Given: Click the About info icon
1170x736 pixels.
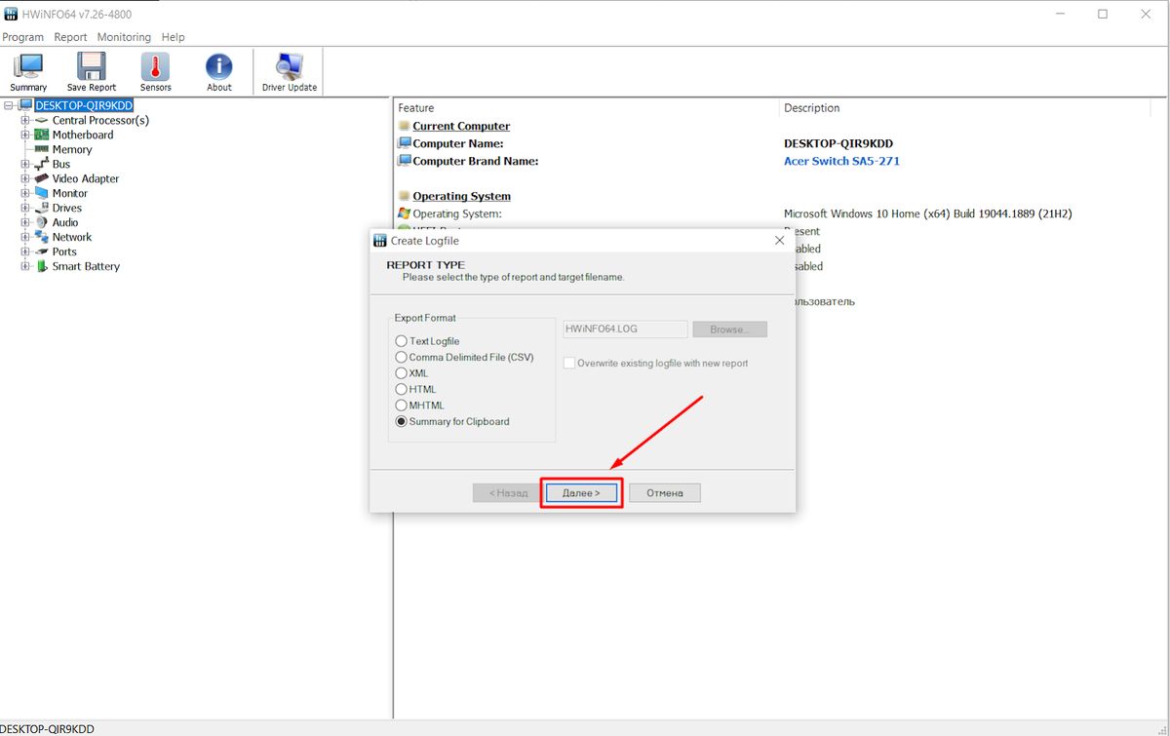Looking at the screenshot, I should point(219,67).
